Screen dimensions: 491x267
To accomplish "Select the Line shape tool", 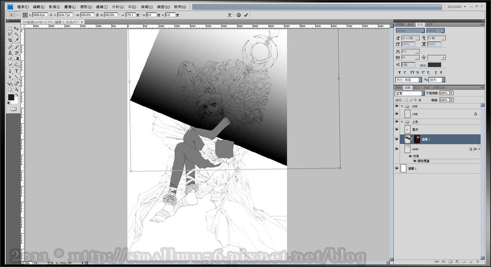I will click(x=16, y=77).
